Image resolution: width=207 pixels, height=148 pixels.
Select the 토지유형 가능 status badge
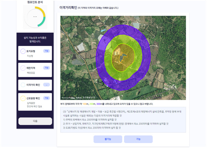46,51
